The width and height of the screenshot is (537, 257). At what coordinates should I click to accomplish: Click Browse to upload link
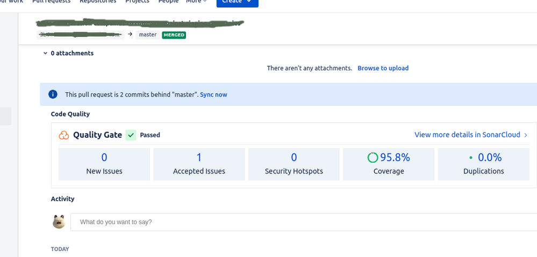[383, 68]
